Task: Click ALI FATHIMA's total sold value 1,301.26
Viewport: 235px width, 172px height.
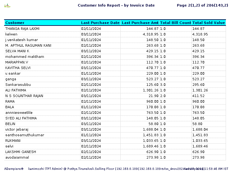Action: (200, 90)
